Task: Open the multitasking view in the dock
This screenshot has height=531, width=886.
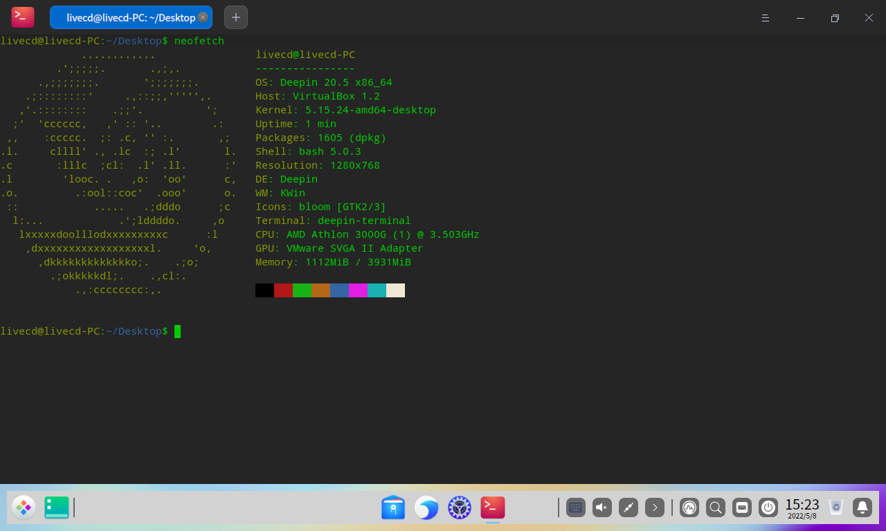Action: click(x=57, y=508)
